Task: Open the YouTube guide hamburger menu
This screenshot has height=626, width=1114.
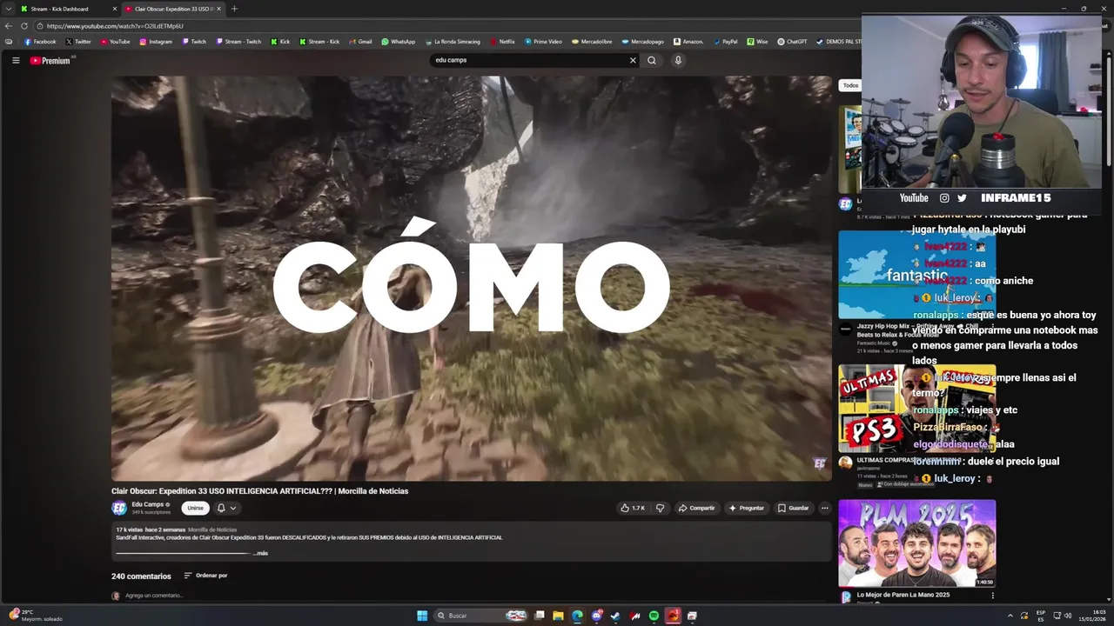Action: (x=16, y=60)
